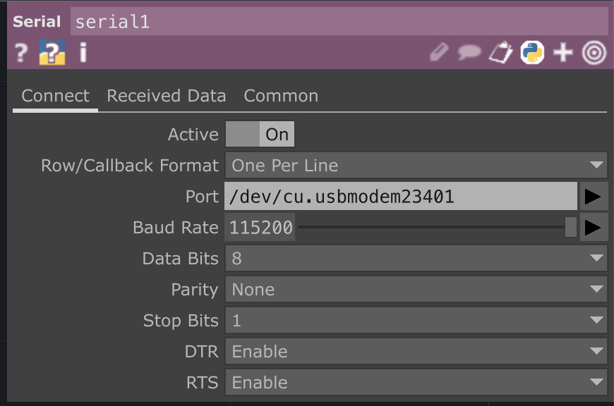Click the Baud Rate slider handle
614x406 pixels.
pyautogui.click(x=570, y=228)
